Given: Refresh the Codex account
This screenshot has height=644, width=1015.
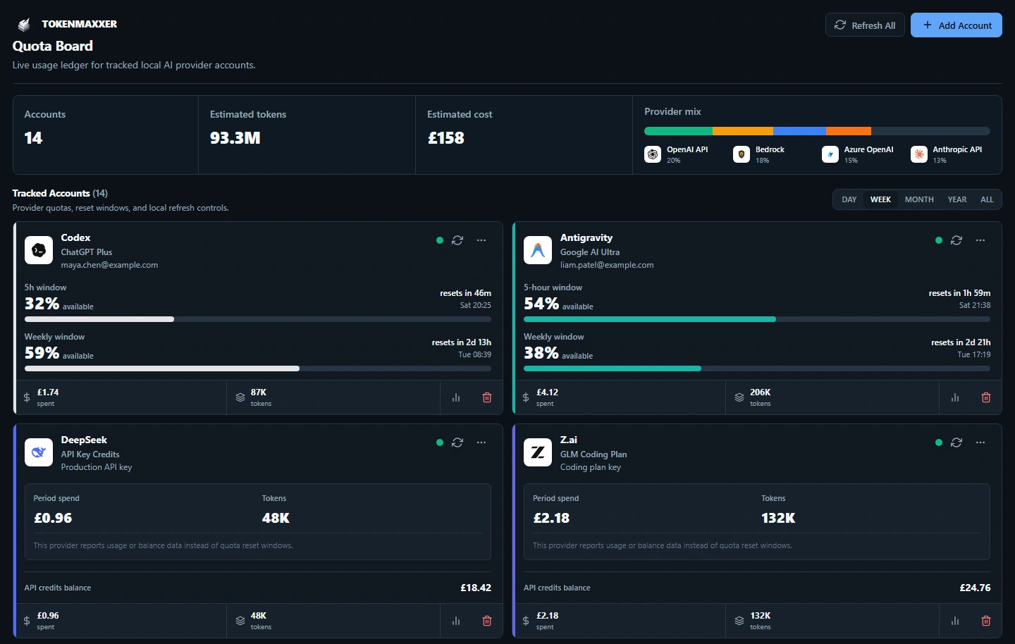Looking at the screenshot, I should click(x=457, y=240).
